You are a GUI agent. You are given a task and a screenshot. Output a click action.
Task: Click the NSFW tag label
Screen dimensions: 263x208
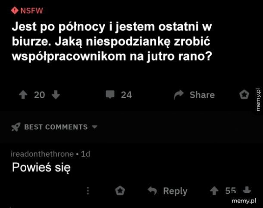[32, 11]
